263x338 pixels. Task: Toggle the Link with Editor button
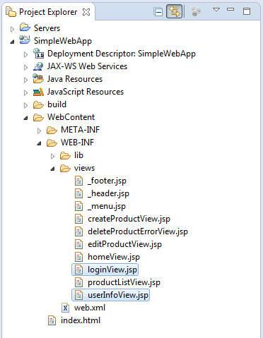(x=174, y=11)
